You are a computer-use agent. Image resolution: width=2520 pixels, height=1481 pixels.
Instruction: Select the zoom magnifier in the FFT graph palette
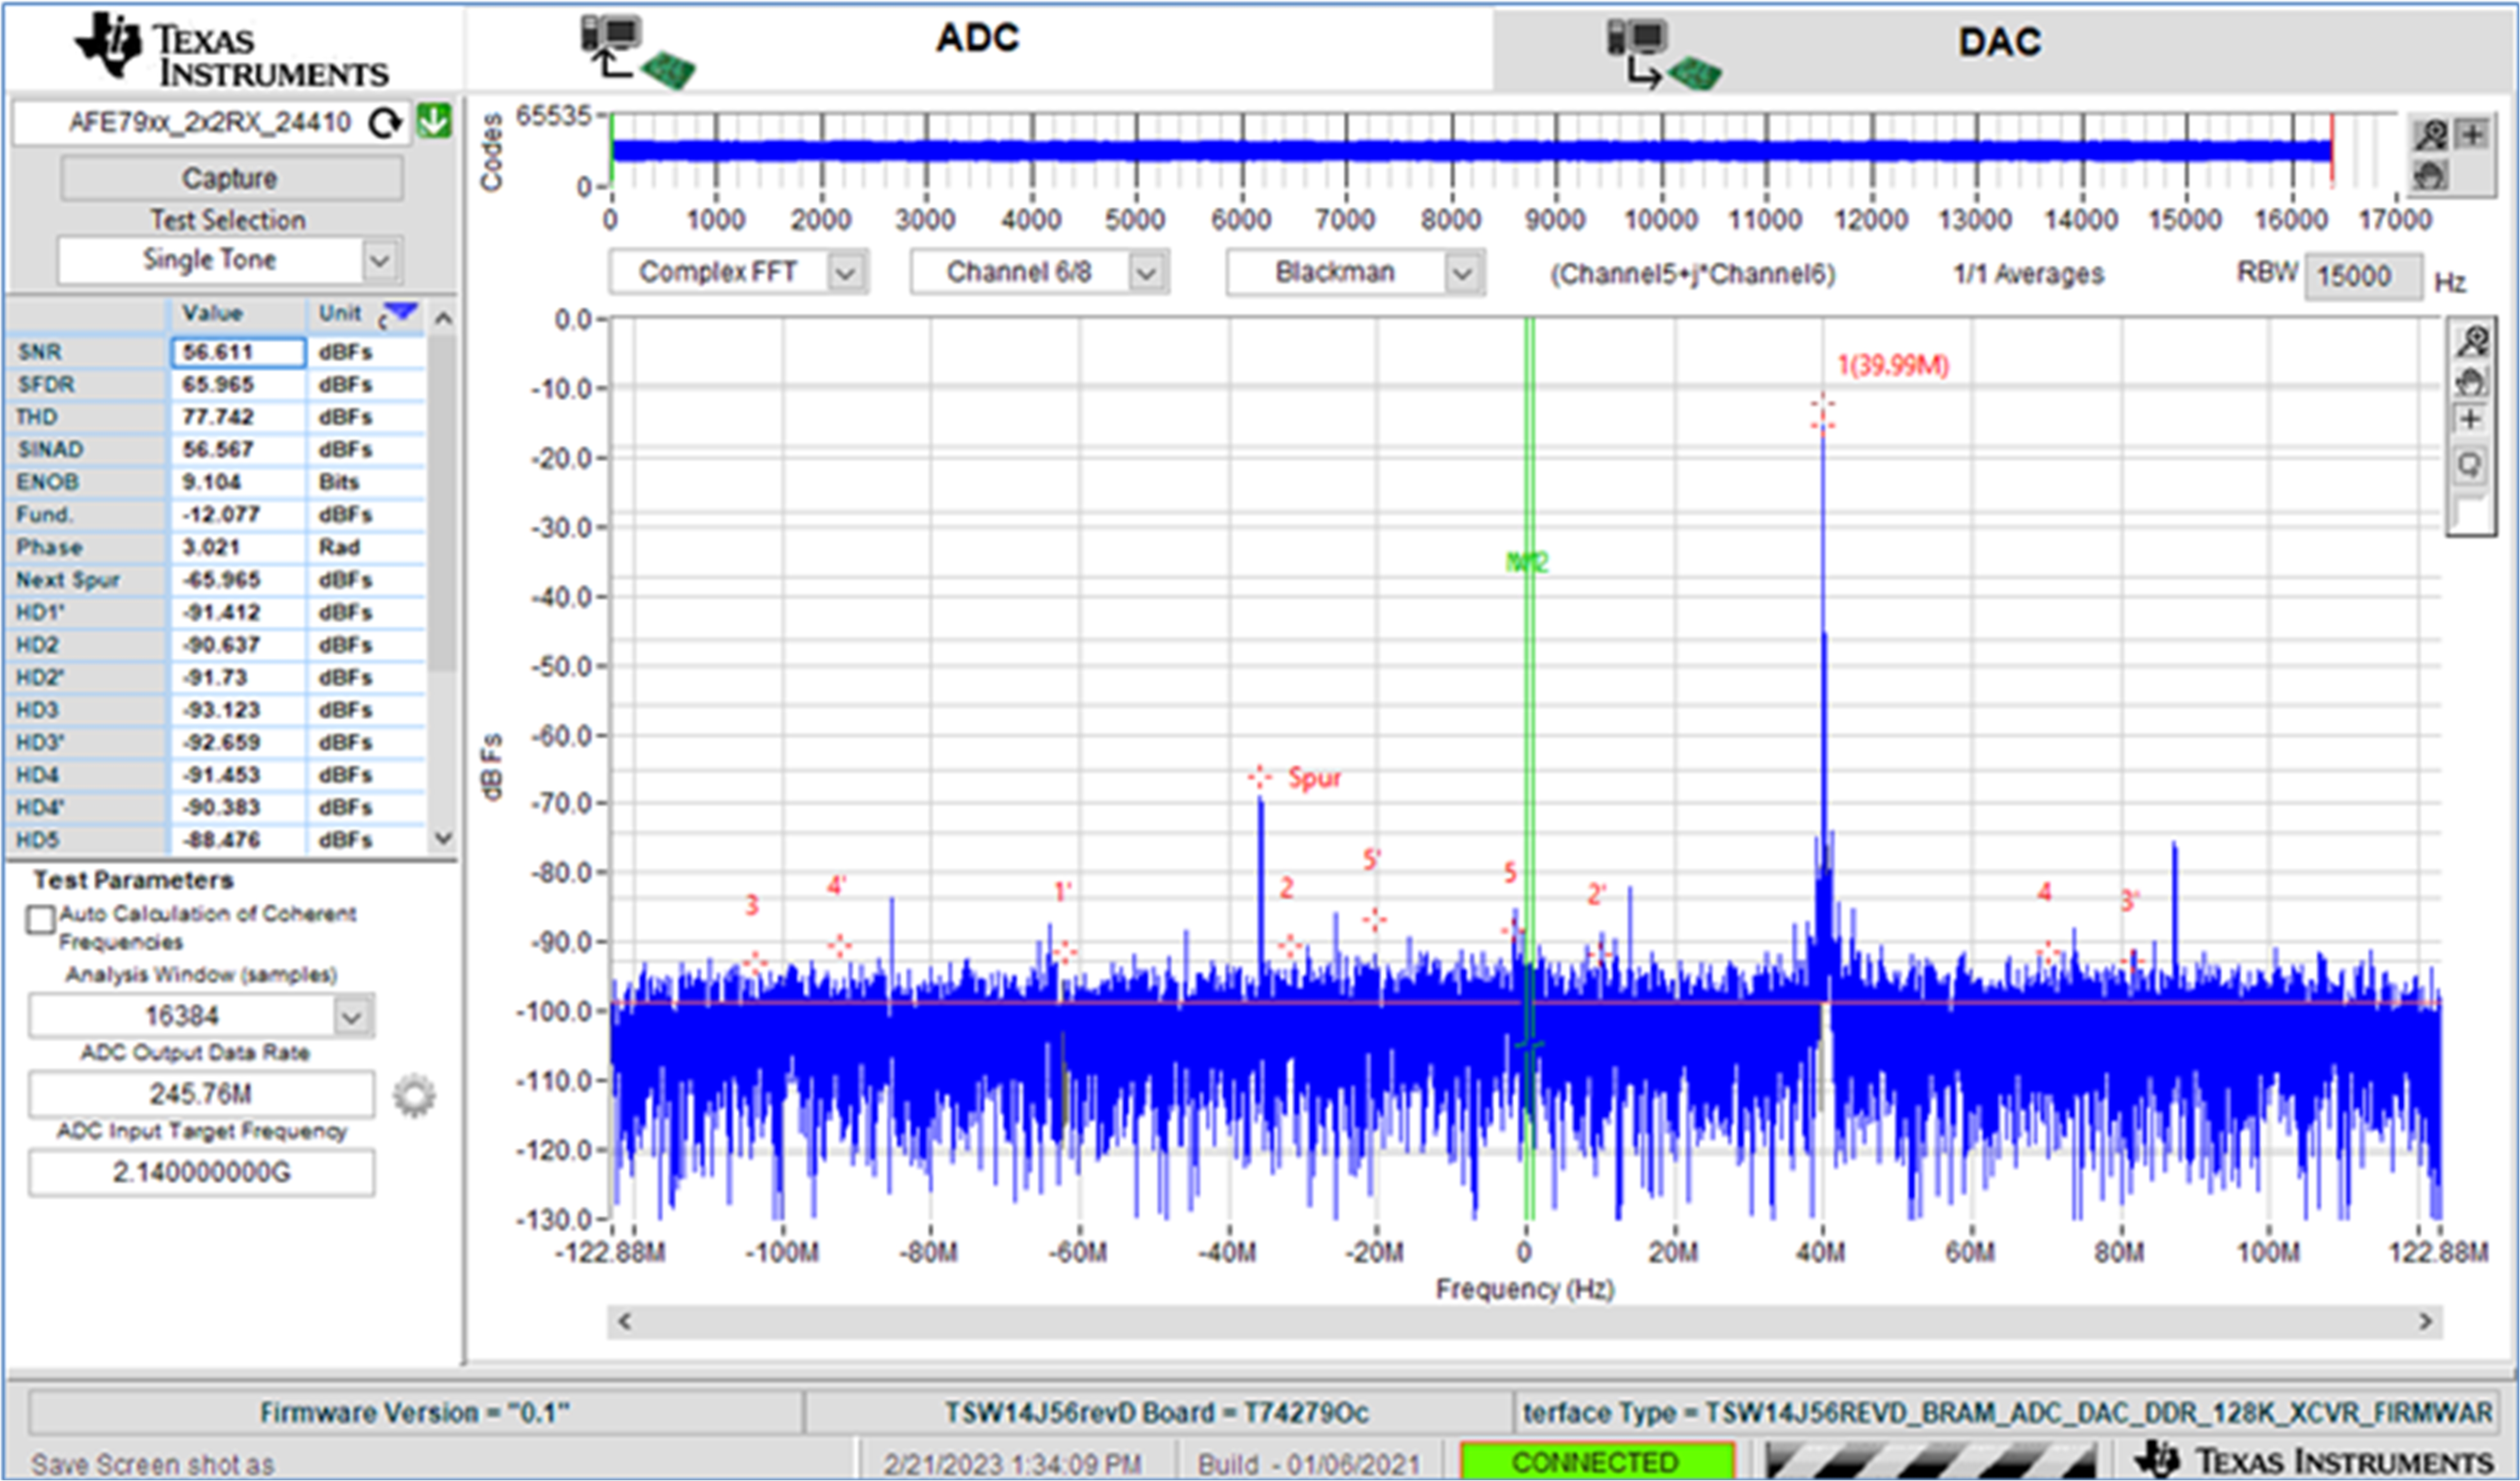pyautogui.click(x=2472, y=342)
